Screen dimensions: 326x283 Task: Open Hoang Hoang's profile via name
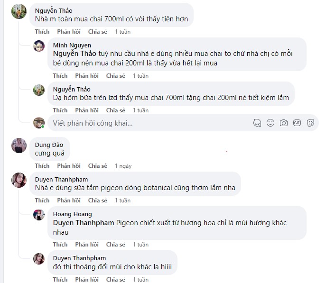click(72, 214)
